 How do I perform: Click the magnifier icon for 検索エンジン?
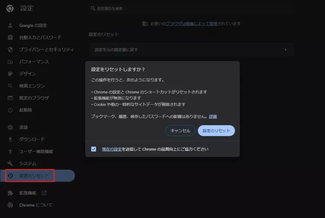coord(10,86)
